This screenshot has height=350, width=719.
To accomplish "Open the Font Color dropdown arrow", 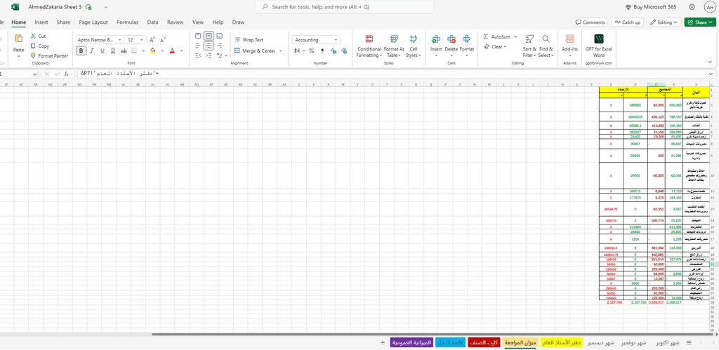I will coord(182,51).
